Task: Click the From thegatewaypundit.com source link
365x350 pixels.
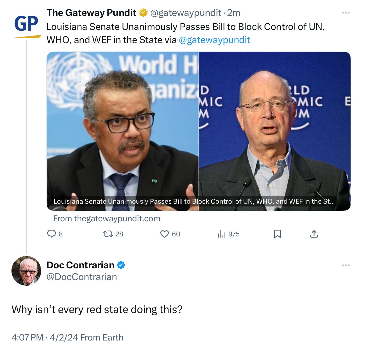Action: (x=107, y=219)
